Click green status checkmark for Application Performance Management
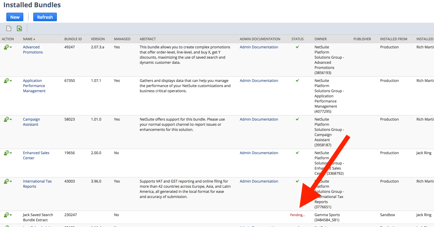The width and height of the screenshot is (434, 227). [x=298, y=80]
